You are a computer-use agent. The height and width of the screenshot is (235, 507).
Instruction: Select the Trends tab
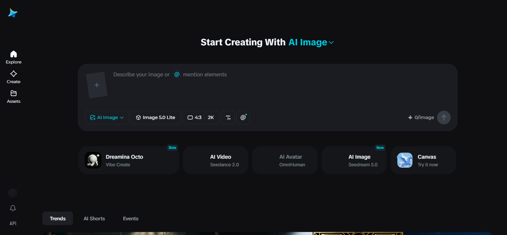[57, 218]
